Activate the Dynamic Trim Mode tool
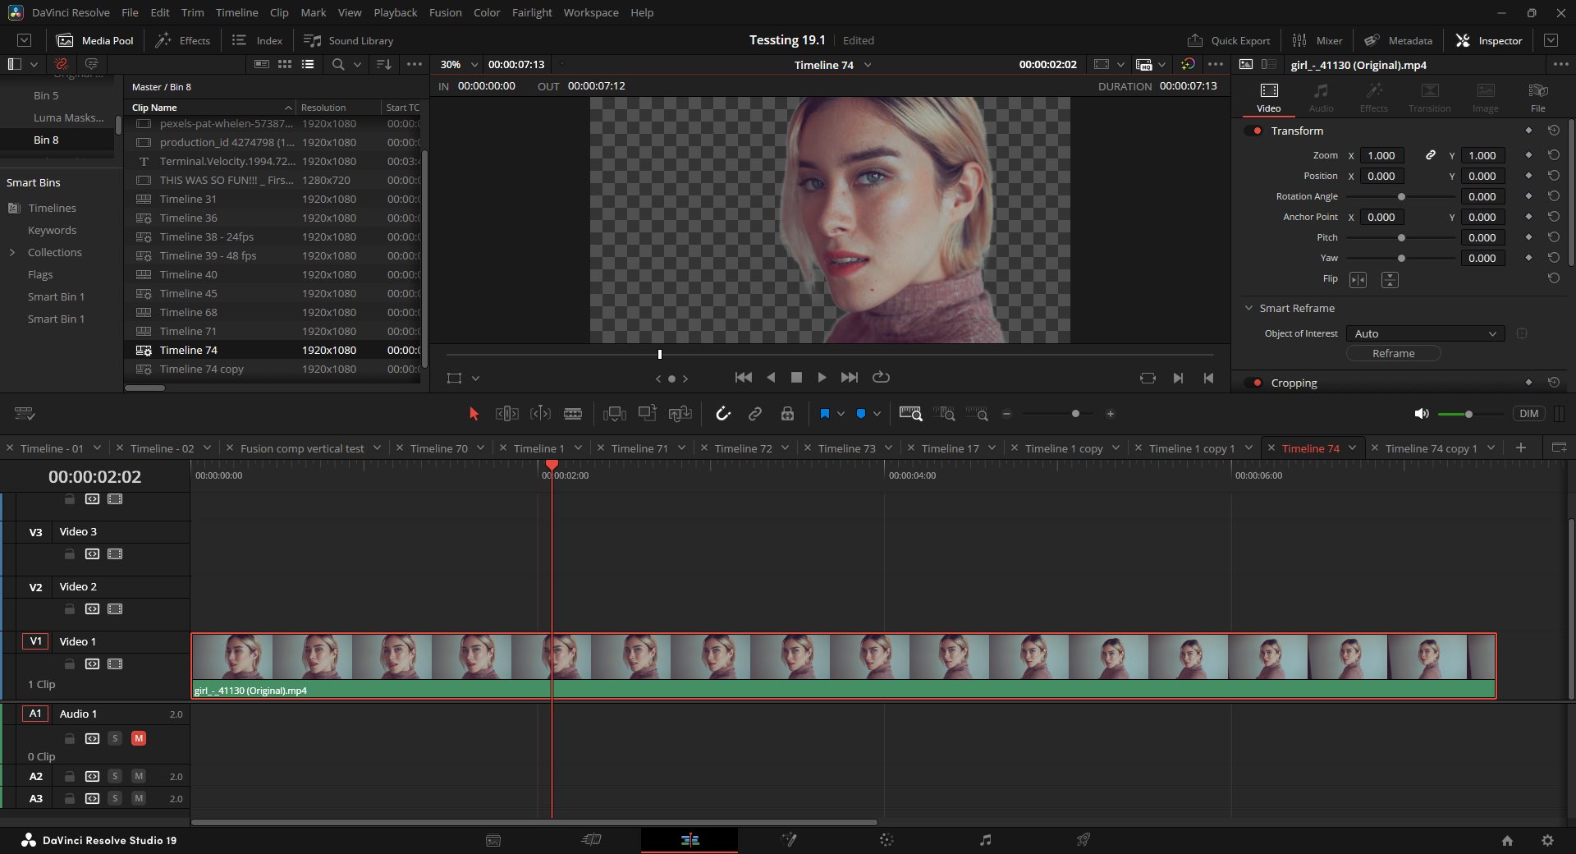Image resolution: width=1576 pixels, height=854 pixels. click(x=540, y=414)
